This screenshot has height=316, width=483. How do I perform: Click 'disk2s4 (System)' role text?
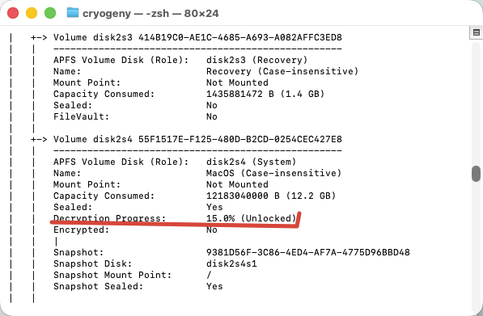tap(252, 162)
